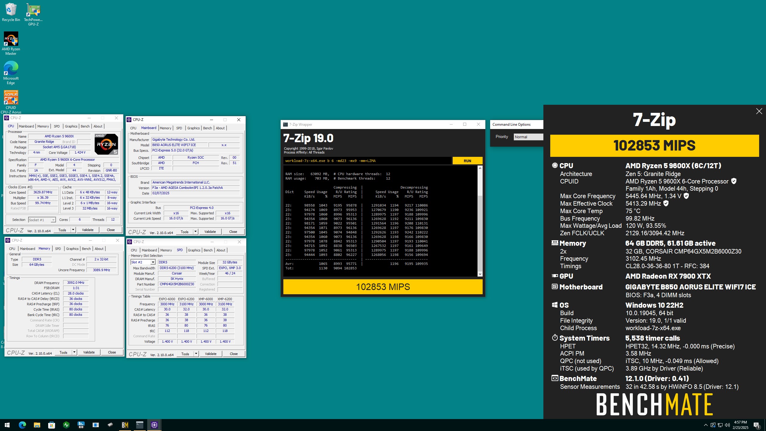This screenshot has width=766, height=431.
Task: Open the TechPowerUp GPU-Z desktop icon
Action: coord(33,14)
